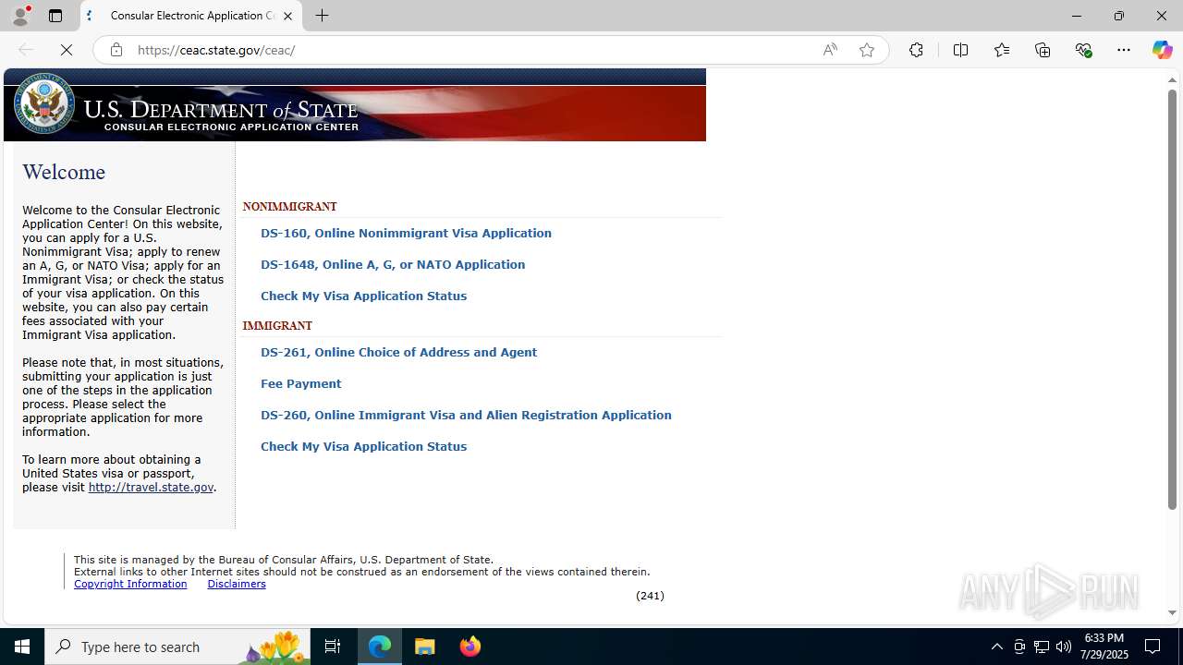Stop loading the page
The height and width of the screenshot is (665, 1183).
click(67, 50)
